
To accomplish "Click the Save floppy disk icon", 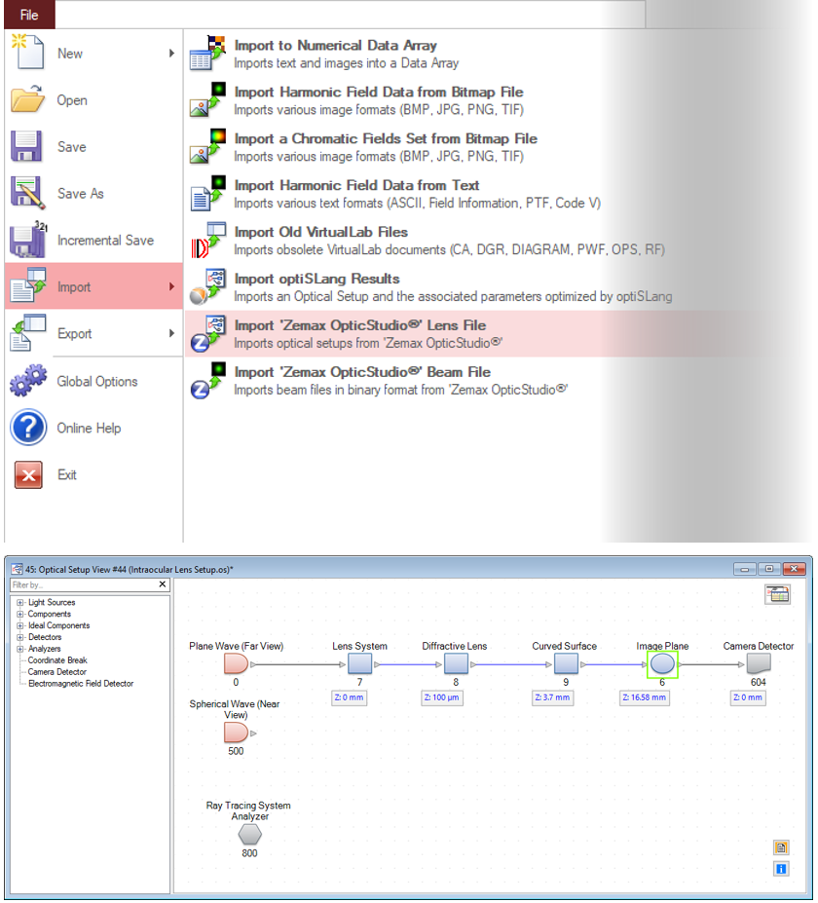I will coord(26,146).
